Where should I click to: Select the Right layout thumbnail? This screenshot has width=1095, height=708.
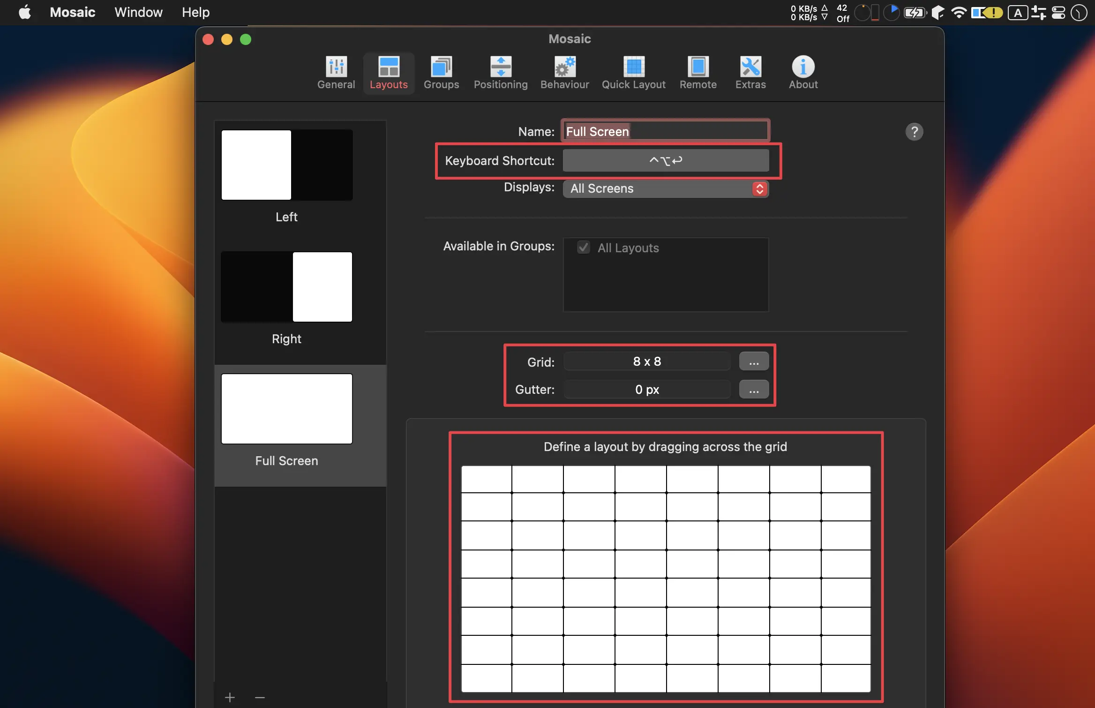(287, 287)
